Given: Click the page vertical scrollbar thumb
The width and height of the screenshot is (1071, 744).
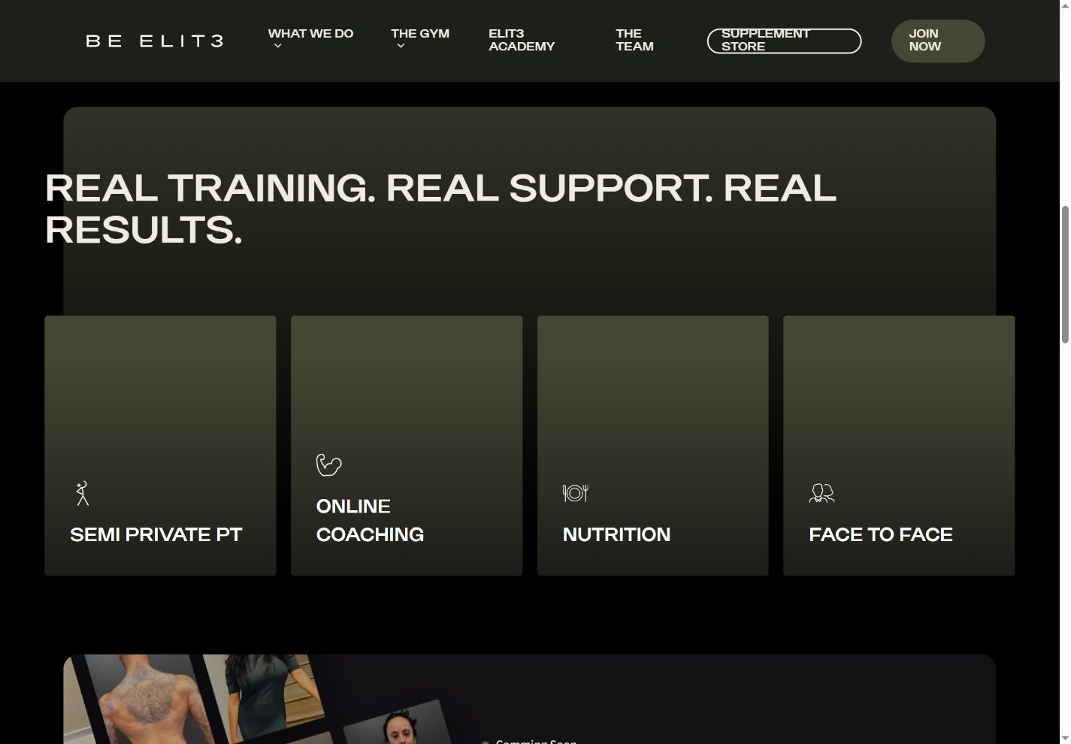Looking at the screenshot, I should 1065,274.
